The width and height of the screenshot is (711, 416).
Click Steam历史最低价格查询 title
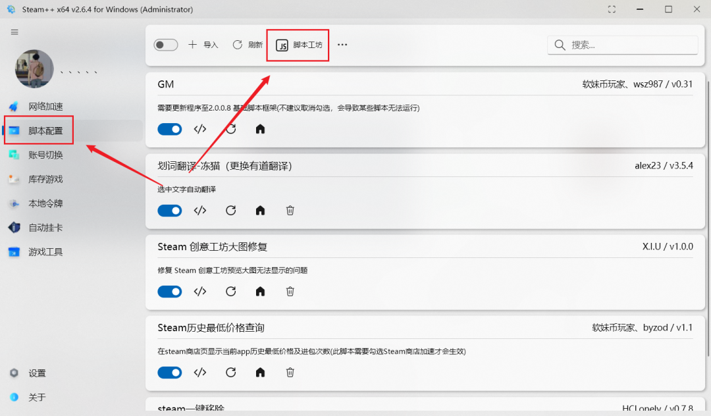pos(211,328)
